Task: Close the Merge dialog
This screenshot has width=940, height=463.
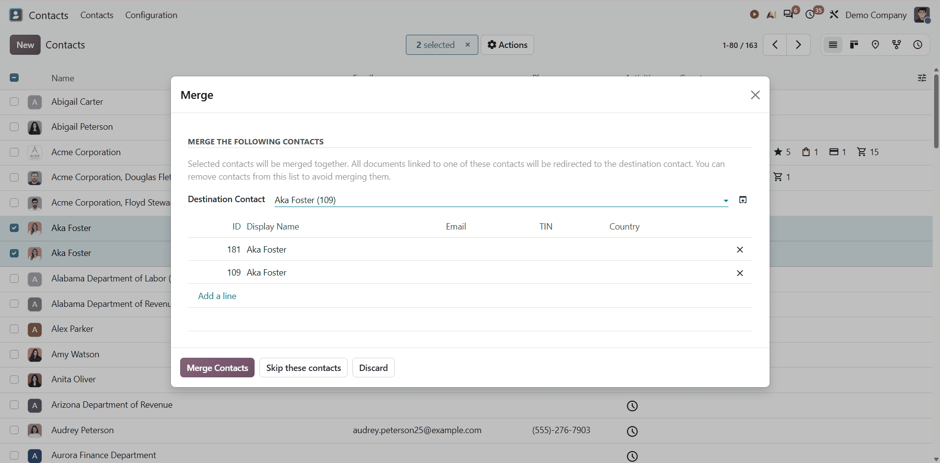Action: coord(755,95)
